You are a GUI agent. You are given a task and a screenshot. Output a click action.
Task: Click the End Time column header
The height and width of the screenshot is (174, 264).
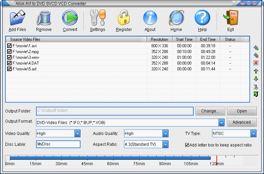pos(208,39)
